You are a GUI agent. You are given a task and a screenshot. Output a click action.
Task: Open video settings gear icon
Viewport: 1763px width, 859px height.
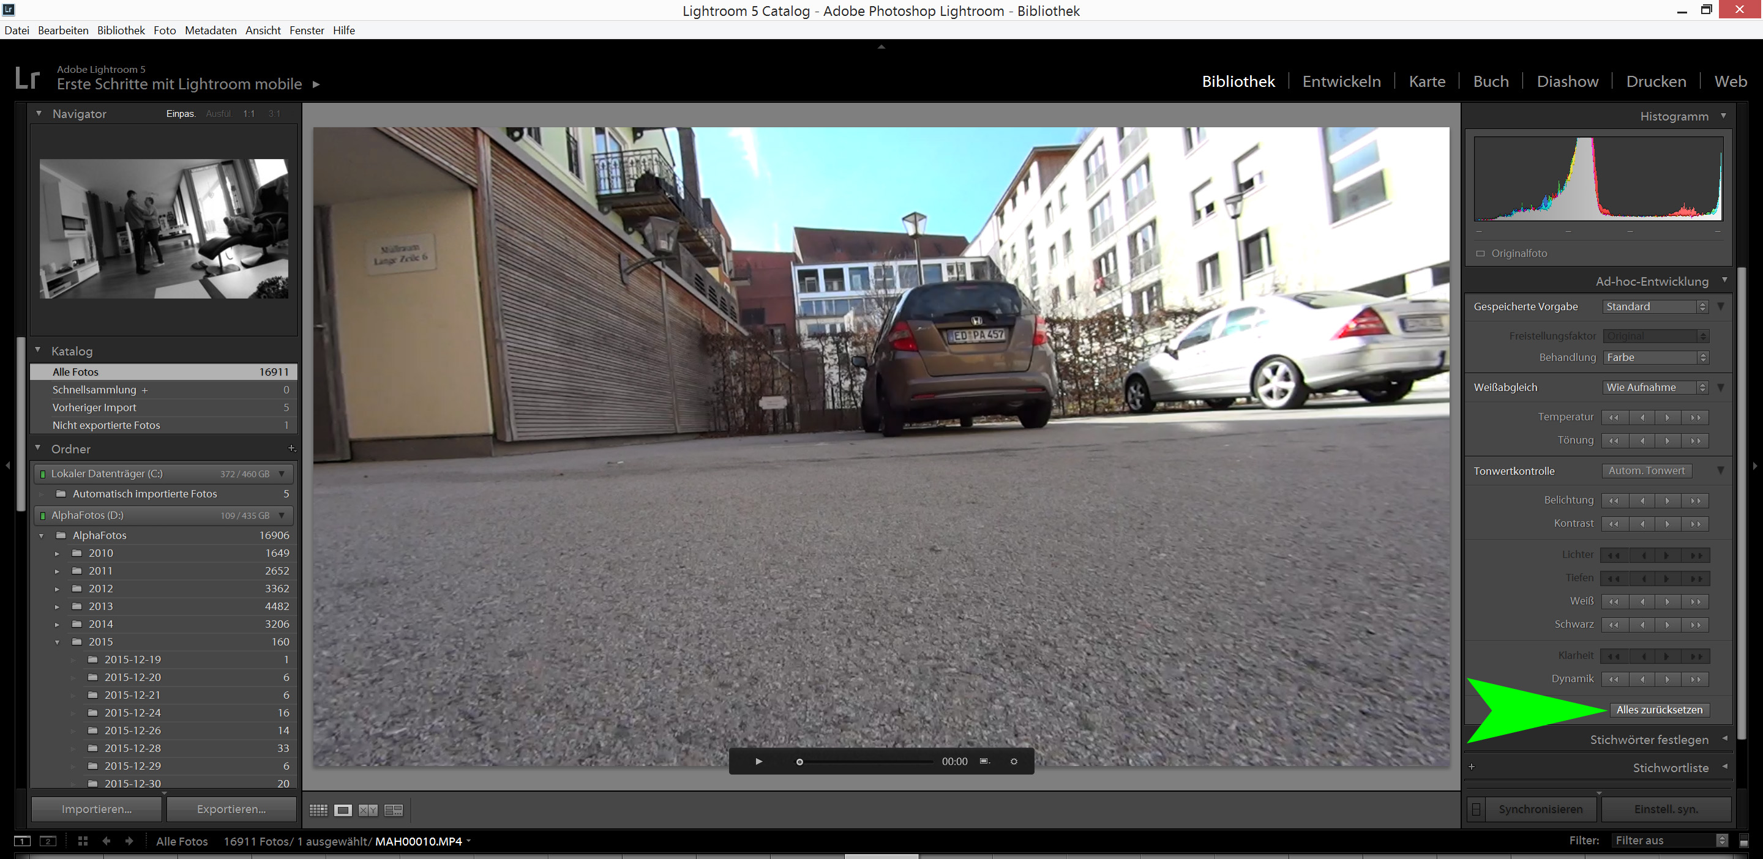(1014, 761)
